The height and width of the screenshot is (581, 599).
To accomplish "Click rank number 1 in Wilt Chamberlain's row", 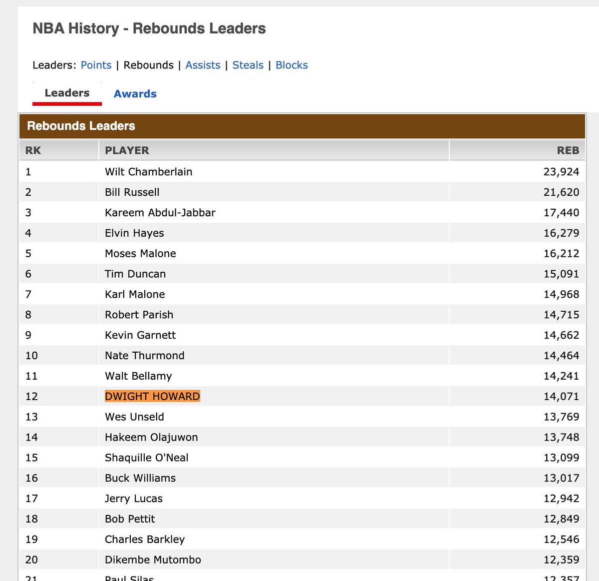I will (28, 172).
